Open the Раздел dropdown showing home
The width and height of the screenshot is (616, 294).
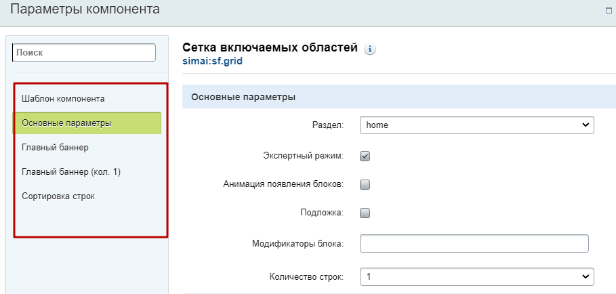pos(476,125)
